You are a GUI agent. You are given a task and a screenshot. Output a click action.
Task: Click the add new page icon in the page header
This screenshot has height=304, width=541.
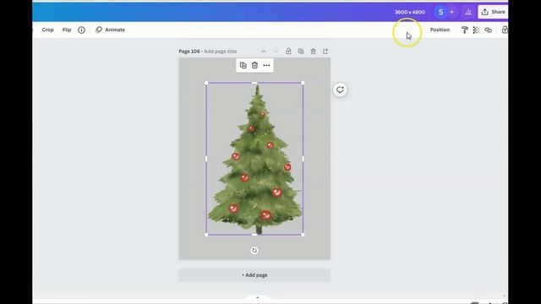point(325,52)
